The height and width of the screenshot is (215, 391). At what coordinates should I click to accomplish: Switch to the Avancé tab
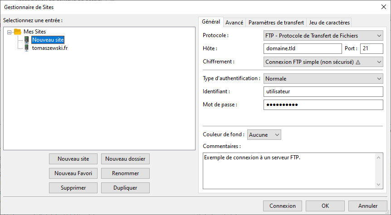235,23
